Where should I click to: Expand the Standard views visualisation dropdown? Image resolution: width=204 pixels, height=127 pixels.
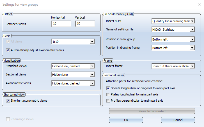pos(73,66)
